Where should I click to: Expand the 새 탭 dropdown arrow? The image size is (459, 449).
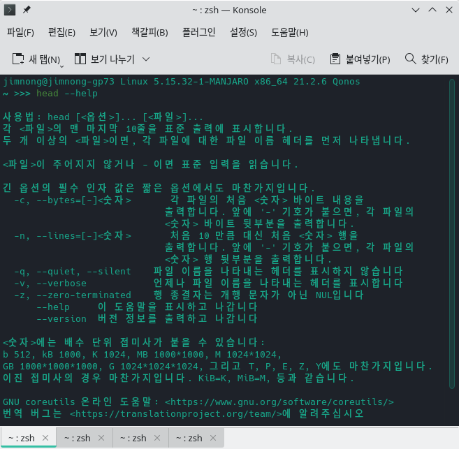61,67
